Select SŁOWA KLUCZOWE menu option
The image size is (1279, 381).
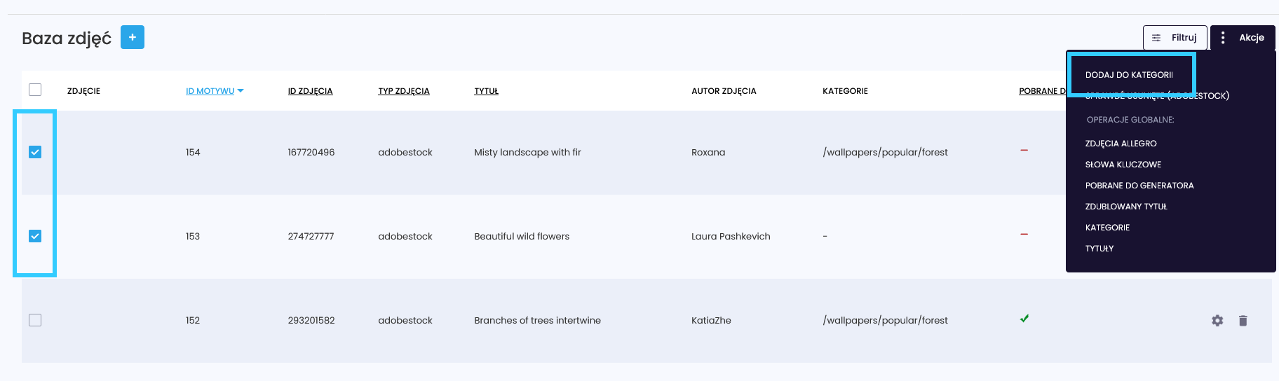1123,165
